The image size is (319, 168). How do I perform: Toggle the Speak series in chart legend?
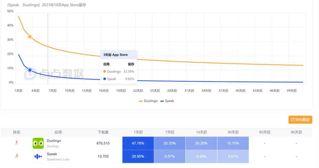point(167,101)
